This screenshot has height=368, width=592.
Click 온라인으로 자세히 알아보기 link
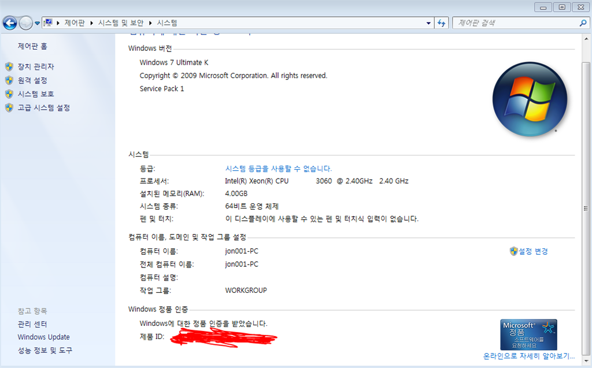[x=529, y=356]
